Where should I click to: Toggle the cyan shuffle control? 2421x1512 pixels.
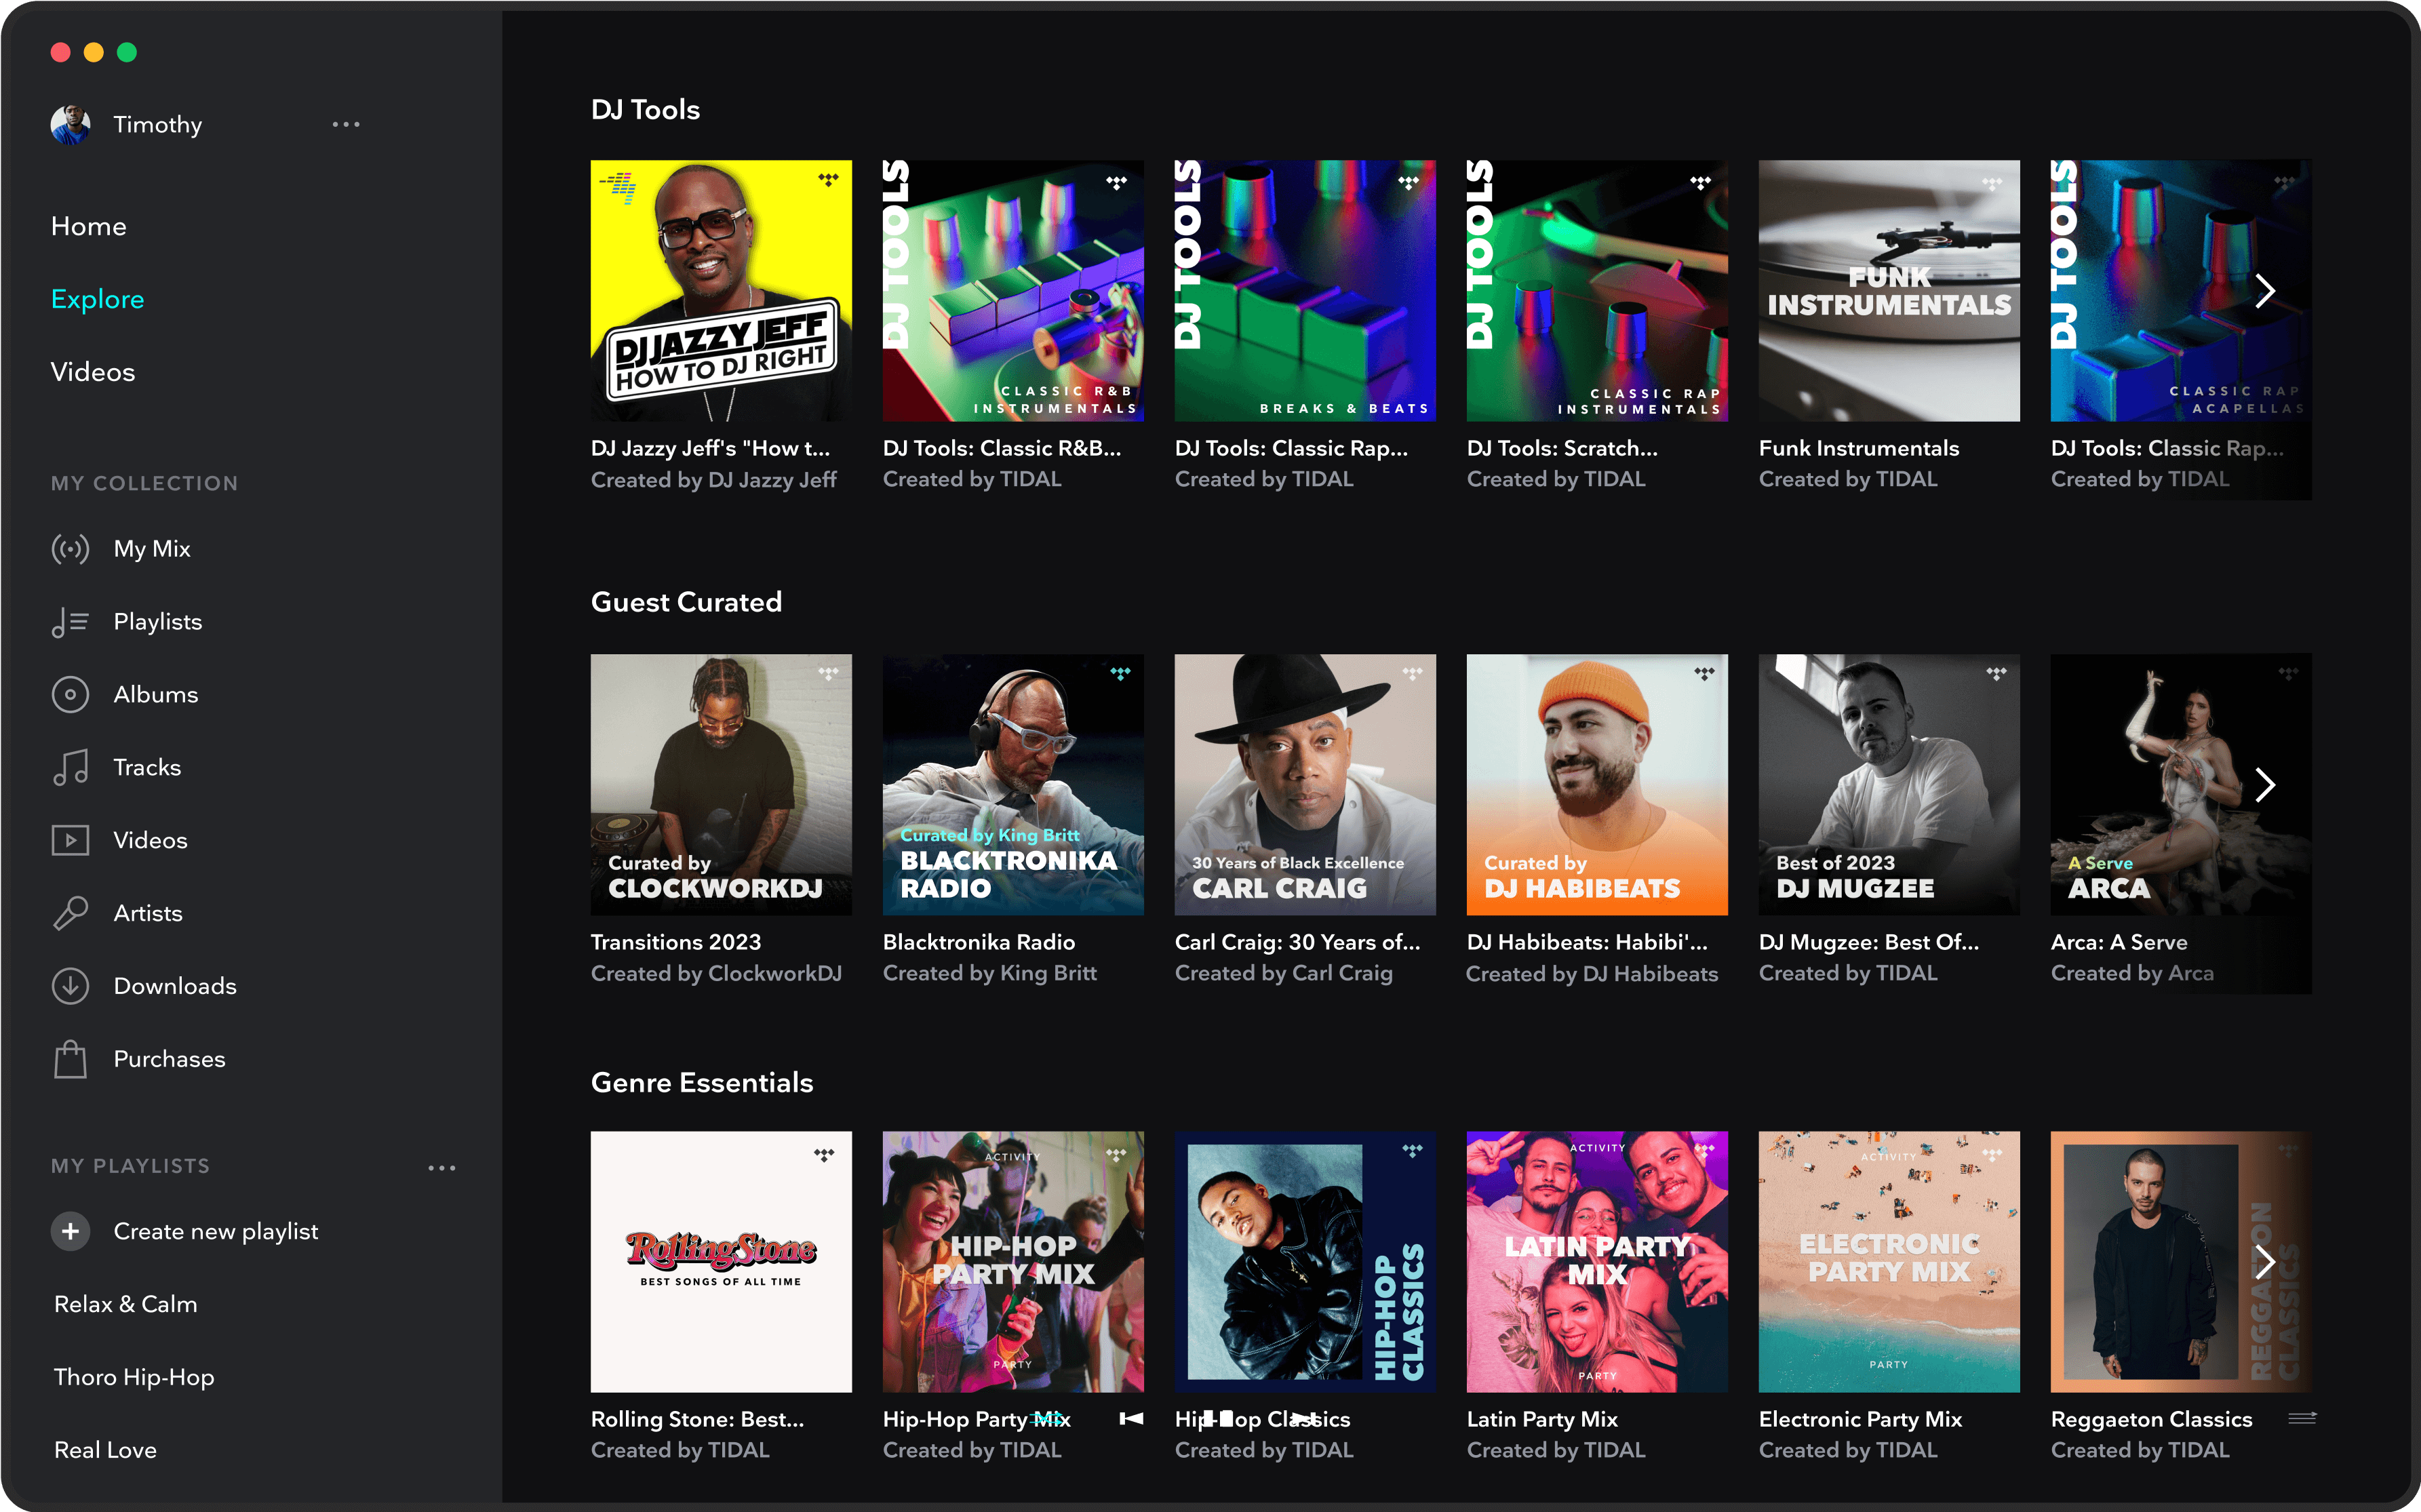click(x=1046, y=1418)
